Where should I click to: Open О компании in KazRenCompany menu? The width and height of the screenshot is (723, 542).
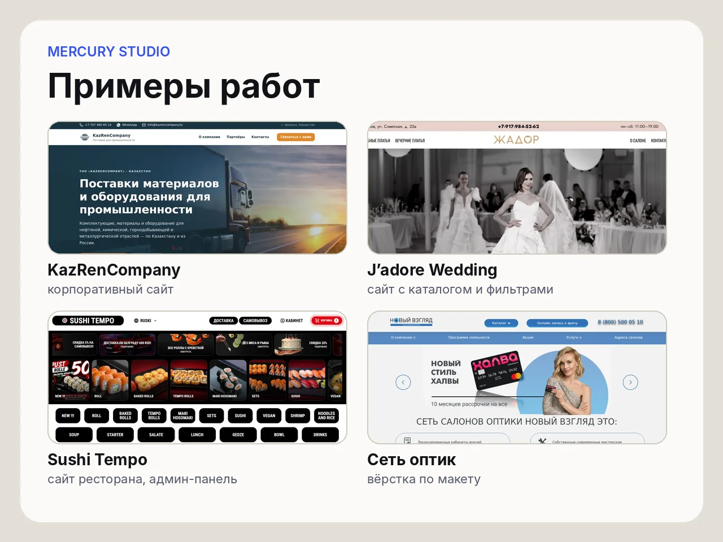coord(210,137)
